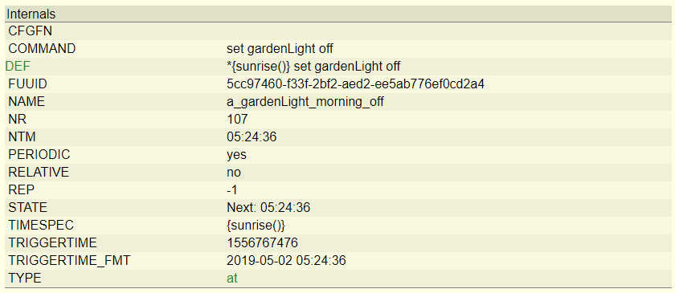
Task: Select the TIMESPEC value {sunrise()}
Action: pyautogui.click(x=256, y=226)
